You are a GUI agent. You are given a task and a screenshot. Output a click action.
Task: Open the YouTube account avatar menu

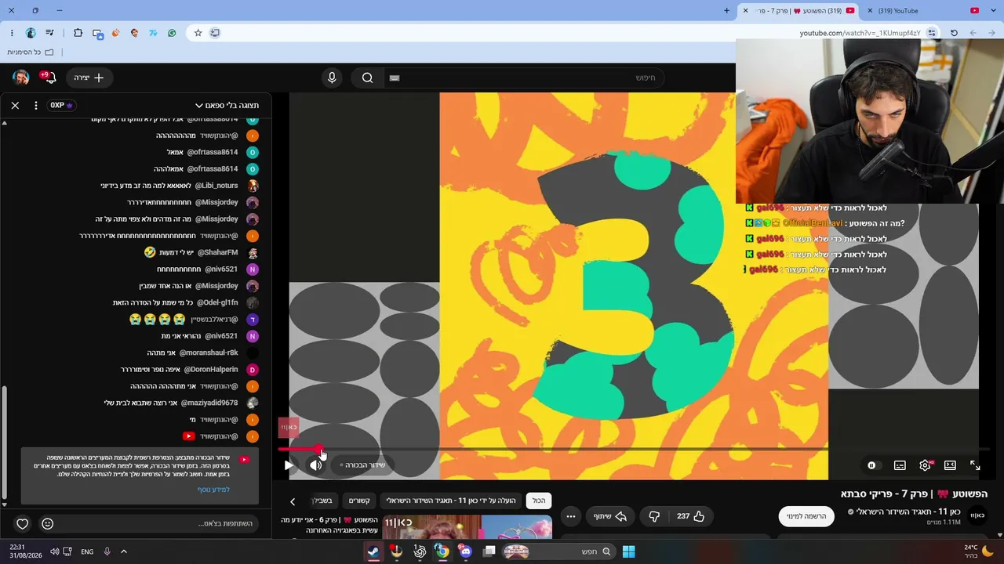click(x=21, y=78)
